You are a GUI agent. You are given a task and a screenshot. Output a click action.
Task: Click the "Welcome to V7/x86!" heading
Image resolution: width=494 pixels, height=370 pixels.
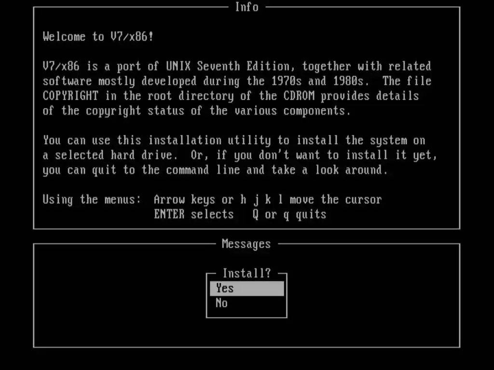[98, 37]
